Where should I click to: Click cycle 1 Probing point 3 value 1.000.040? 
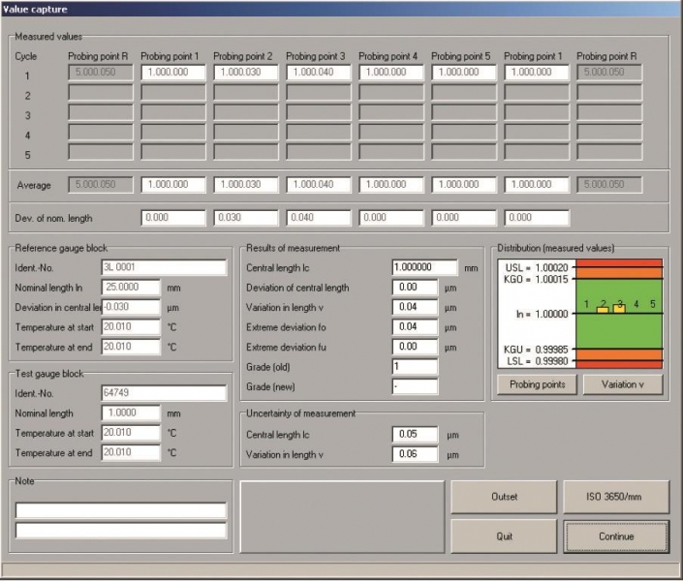319,73
